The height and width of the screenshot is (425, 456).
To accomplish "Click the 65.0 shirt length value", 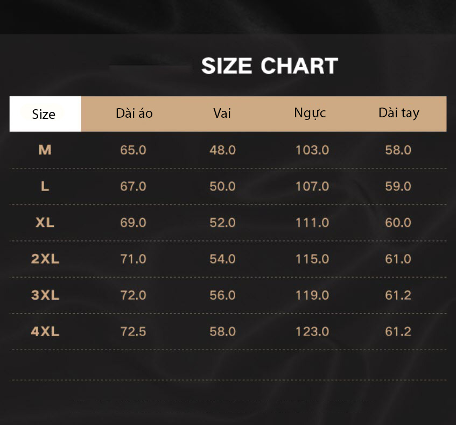I will click(x=133, y=150).
